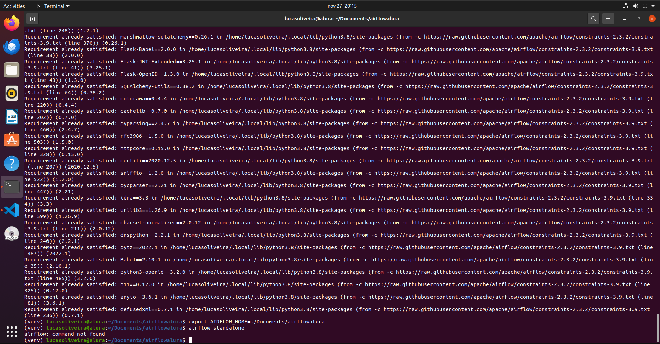The height and width of the screenshot is (344, 660).
Task: Click the 'airflow: command not found' line
Action: coord(65,334)
